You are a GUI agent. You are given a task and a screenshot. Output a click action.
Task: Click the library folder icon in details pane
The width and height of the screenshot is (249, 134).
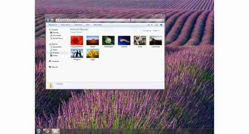click(51, 85)
